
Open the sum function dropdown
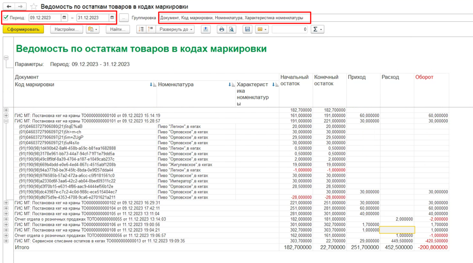coord(317,29)
